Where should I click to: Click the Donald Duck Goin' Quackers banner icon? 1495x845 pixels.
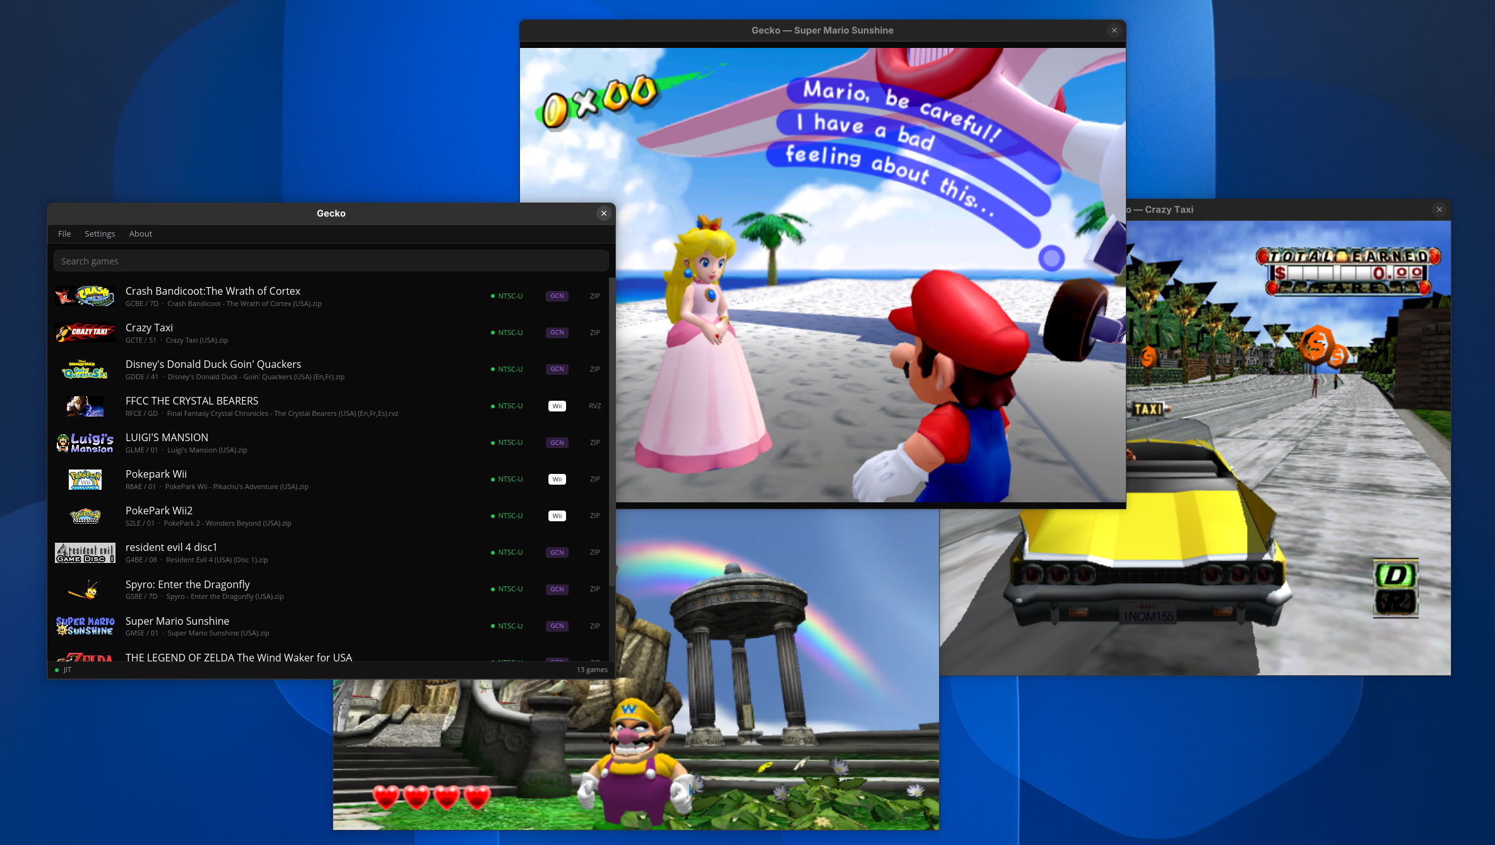[85, 369]
